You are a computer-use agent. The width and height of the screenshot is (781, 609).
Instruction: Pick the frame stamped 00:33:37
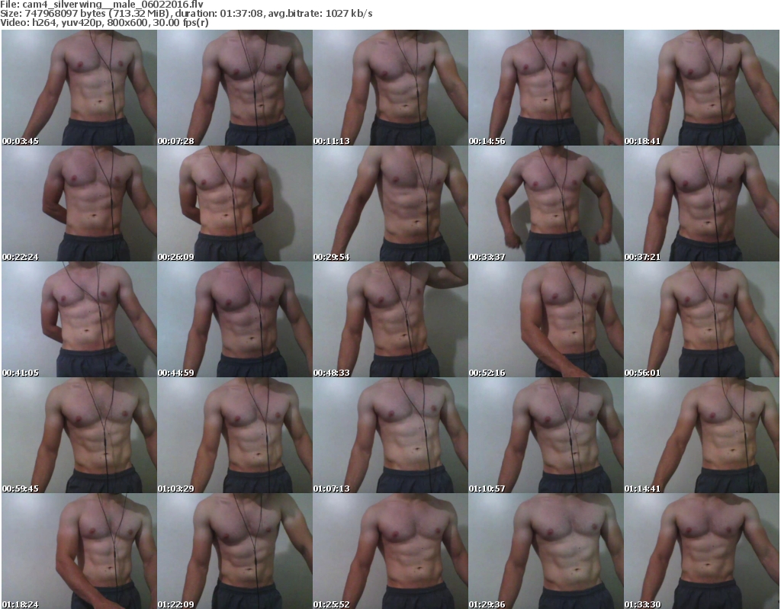coord(546,204)
